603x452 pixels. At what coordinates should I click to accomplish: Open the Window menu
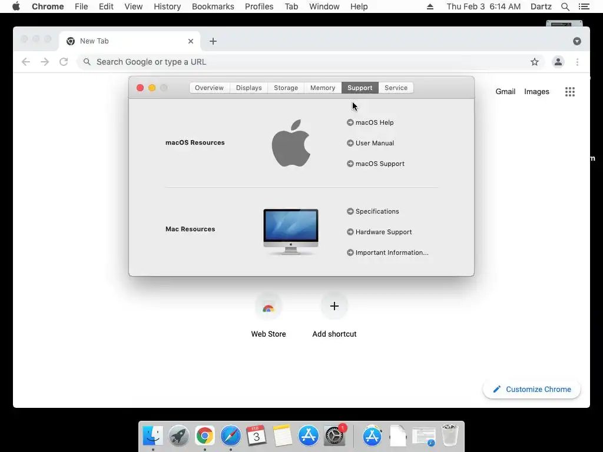(324, 6)
